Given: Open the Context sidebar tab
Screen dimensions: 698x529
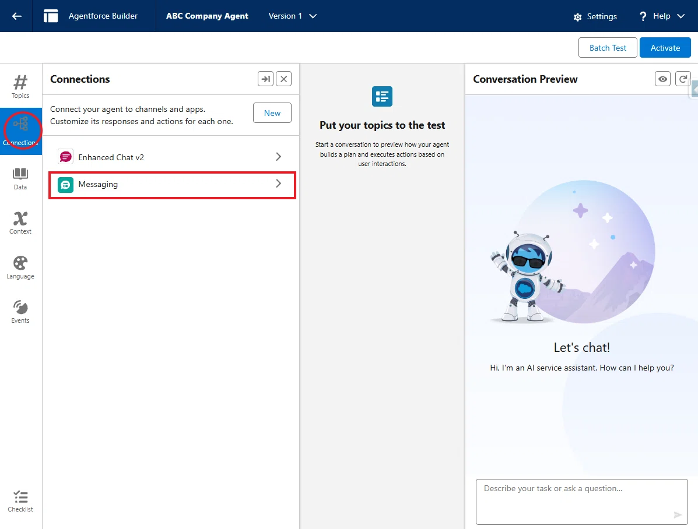Looking at the screenshot, I should tap(20, 223).
